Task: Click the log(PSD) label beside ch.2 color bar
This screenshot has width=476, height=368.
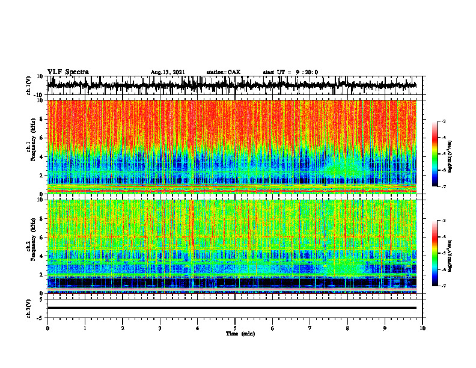Action: pyautogui.click(x=450, y=256)
